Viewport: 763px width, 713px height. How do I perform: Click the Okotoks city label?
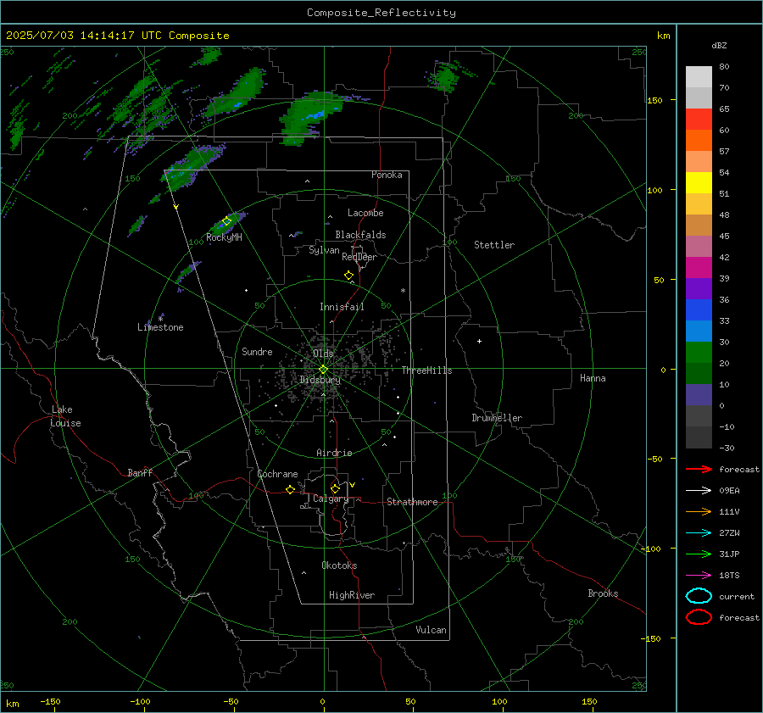[x=339, y=565]
